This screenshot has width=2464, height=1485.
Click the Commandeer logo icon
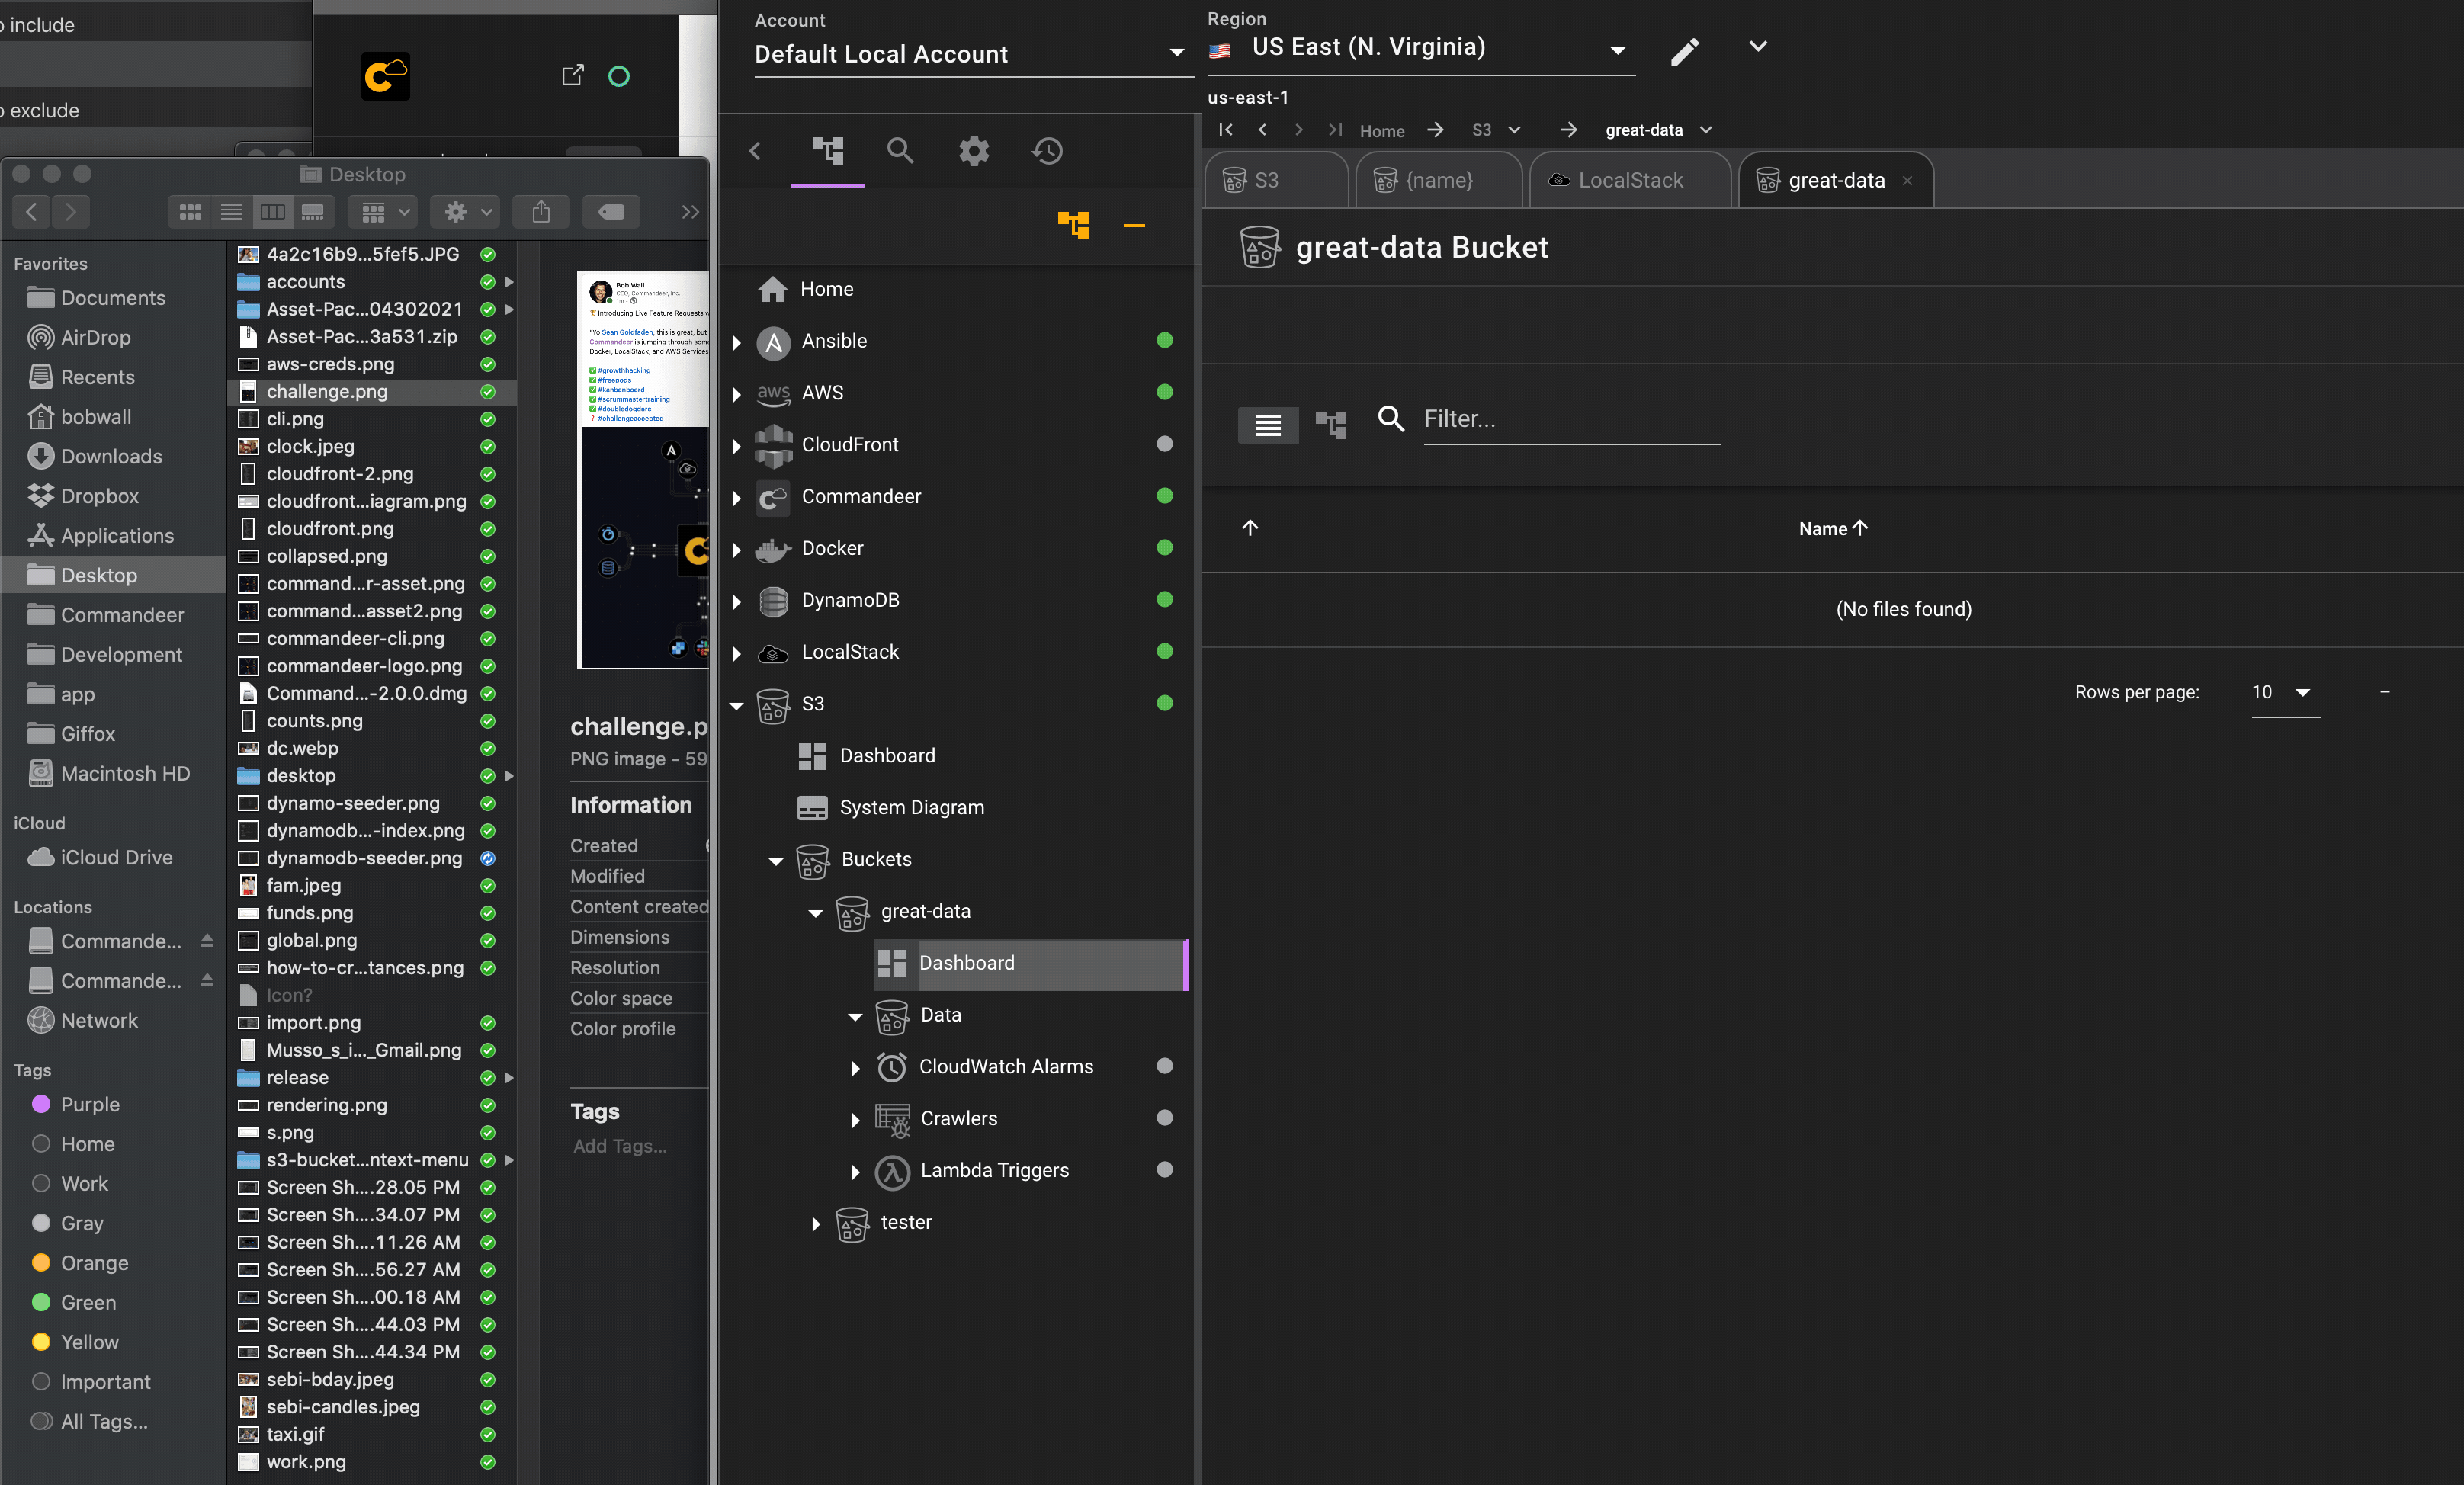[x=386, y=76]
